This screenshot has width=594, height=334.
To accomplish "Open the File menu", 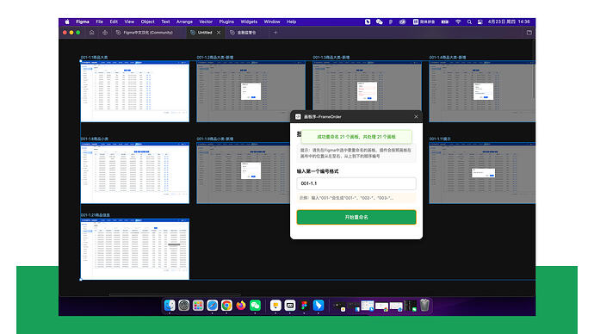I will (100, 22).
